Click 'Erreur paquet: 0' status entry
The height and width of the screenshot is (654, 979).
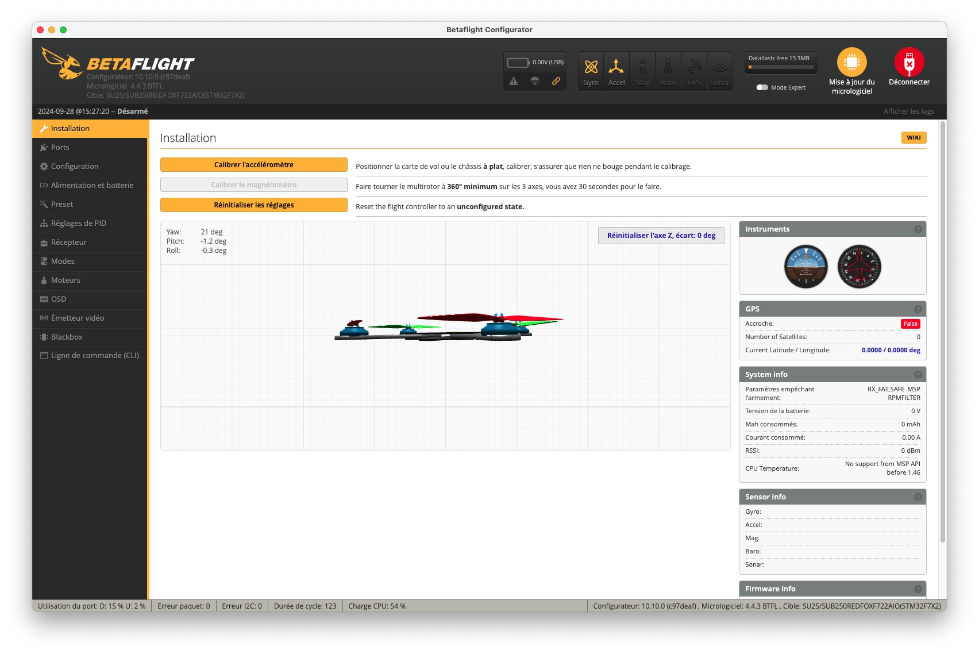click(x=184, y=606)
